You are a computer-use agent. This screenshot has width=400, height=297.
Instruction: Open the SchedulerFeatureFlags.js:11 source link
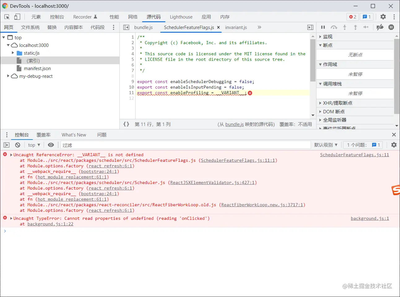tap(355, 155)
